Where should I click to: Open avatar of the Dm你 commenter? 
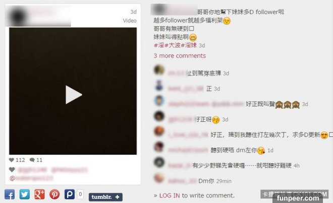pos(159,178)
